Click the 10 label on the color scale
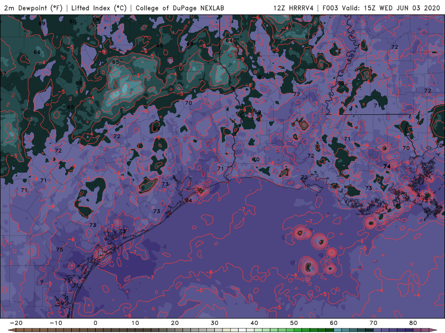 point(135,323)
